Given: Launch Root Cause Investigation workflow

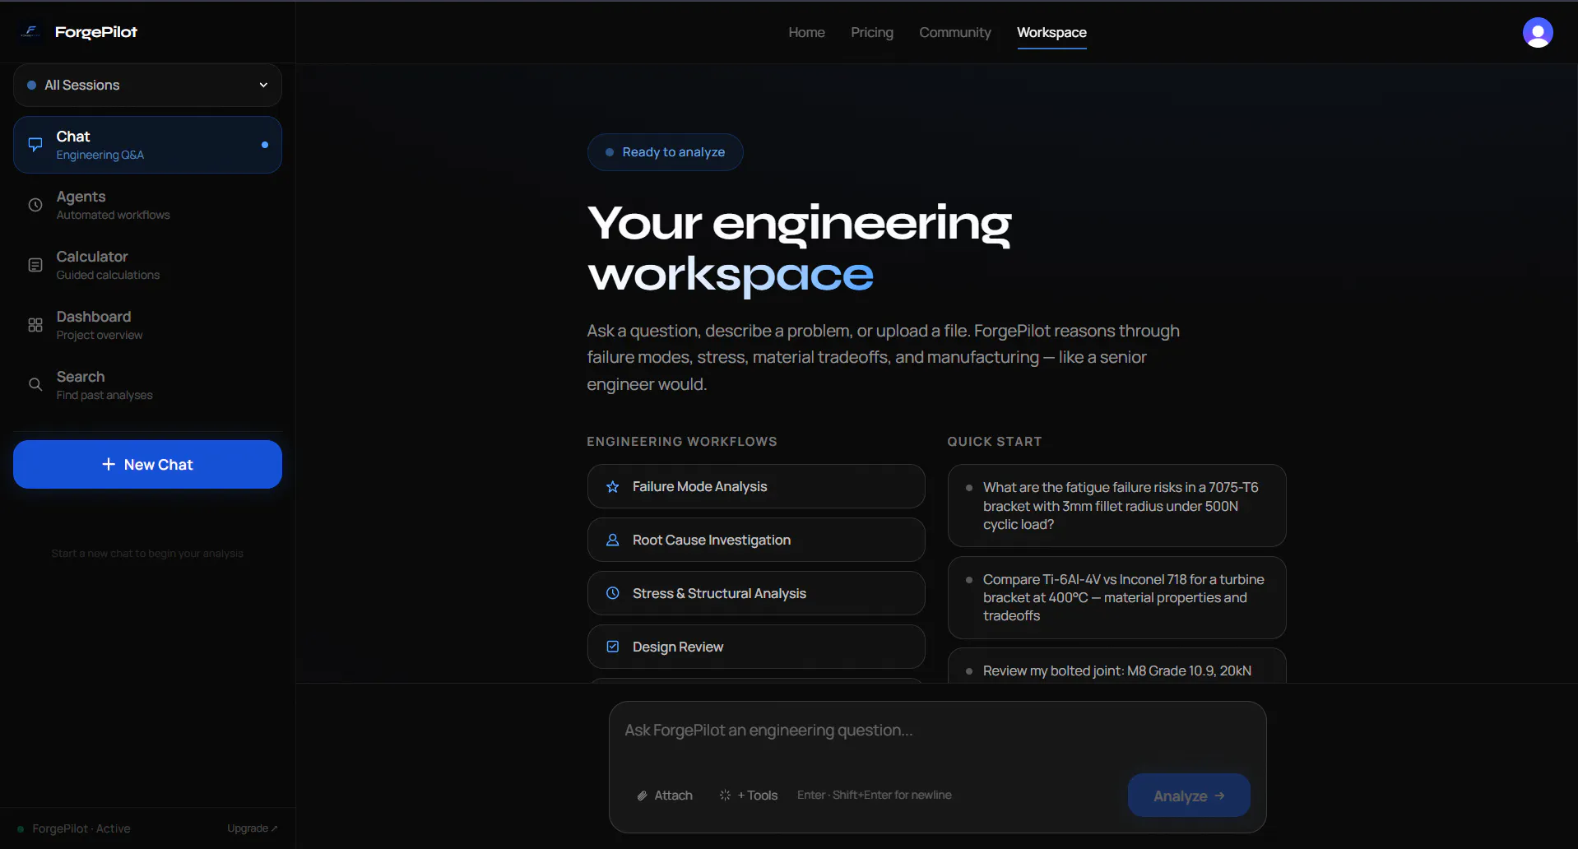Looking at the screenshot, I should tap(756, 540).
